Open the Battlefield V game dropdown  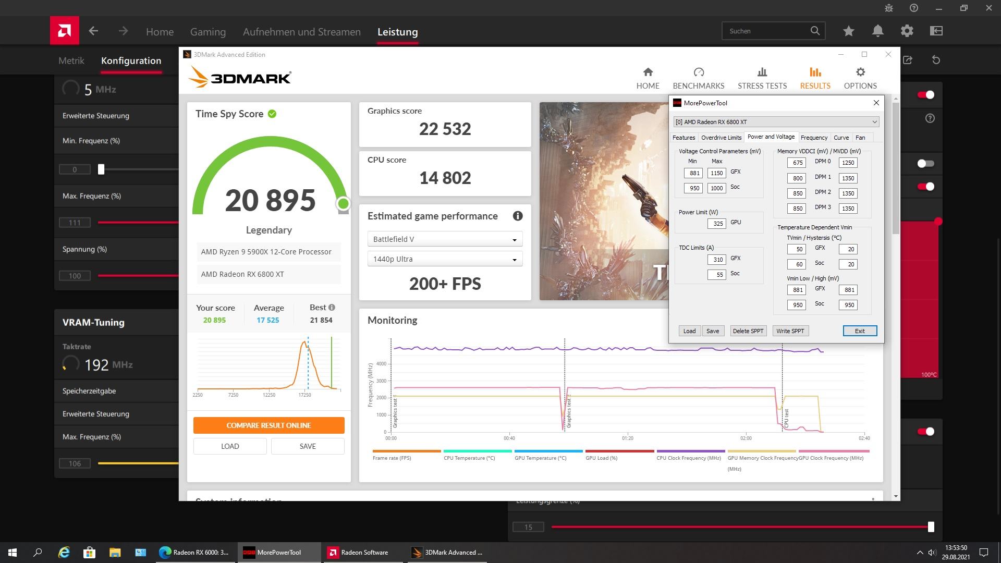[x=445, y=239]
